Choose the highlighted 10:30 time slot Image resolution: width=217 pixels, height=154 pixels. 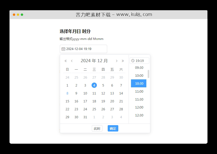[x=138, y=83]
